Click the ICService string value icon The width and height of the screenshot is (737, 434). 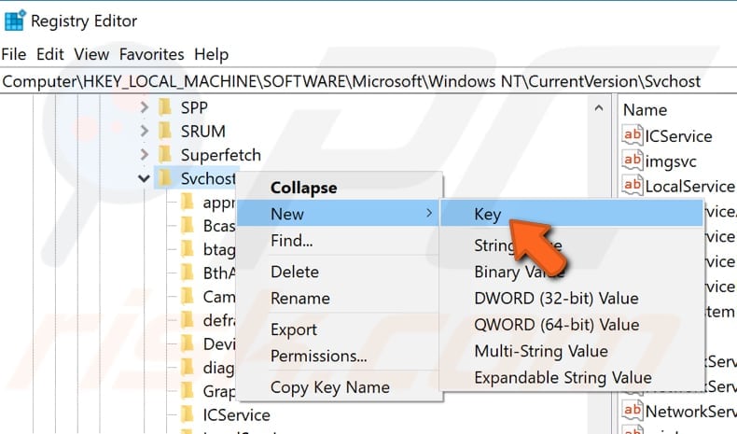pyautogui.click(x=633, y=135)
